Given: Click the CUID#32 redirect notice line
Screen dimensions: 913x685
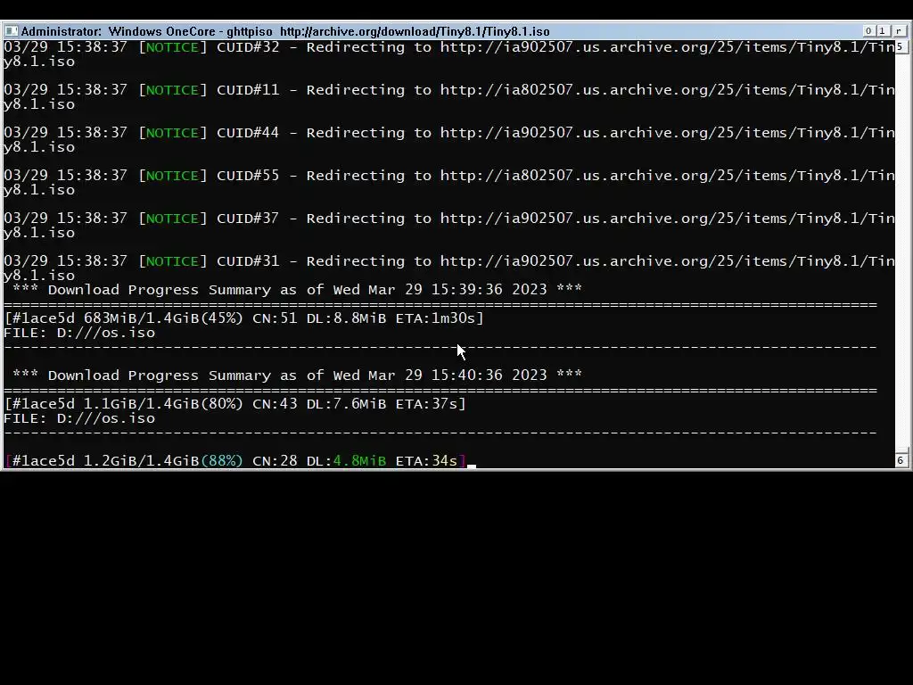Looking at the screenshot, I should [448, 54].
